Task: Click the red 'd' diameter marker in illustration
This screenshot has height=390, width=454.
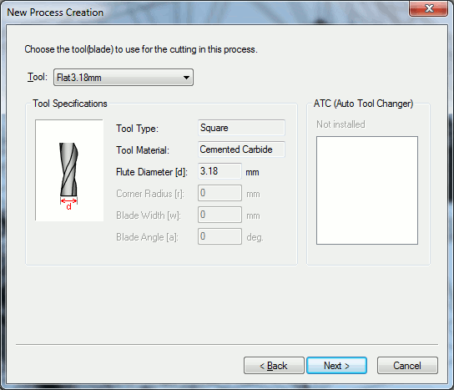Action: [69, 206]
